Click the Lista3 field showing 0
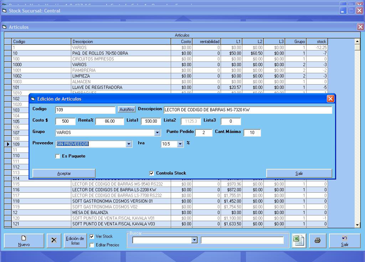Screen dimensions: 365x262 tap(231, 121)
